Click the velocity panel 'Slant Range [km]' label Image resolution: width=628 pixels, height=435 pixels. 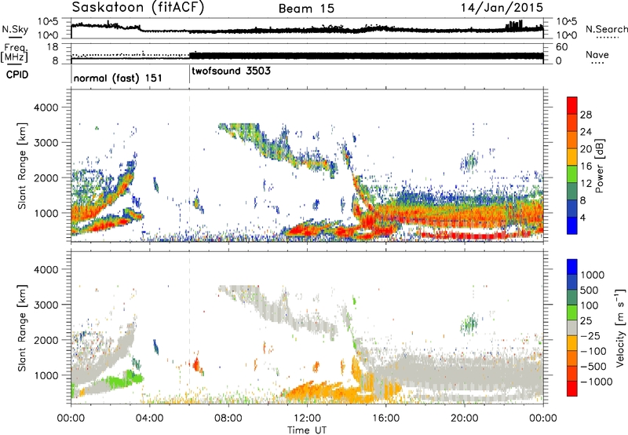22,327
